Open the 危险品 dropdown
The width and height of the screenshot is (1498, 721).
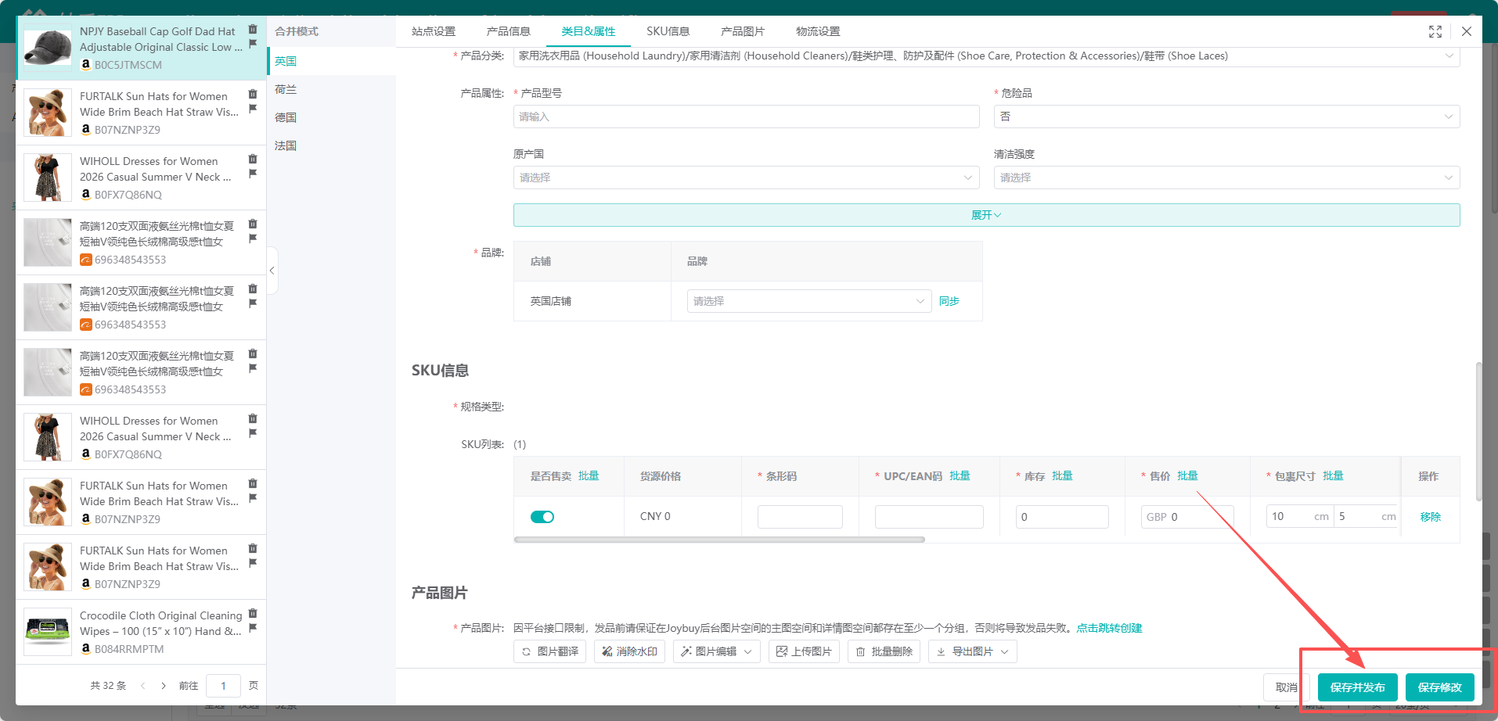click(1226, 117)
